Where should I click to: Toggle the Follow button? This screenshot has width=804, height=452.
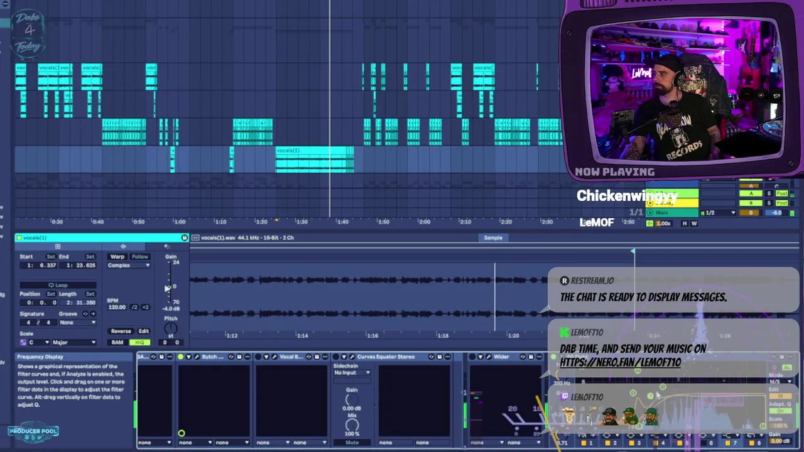click(x=140, y=257)
